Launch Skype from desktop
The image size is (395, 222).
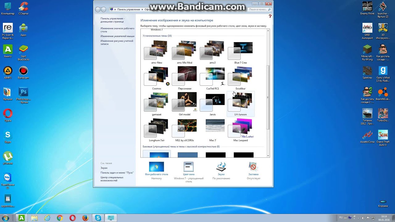pyautogui.click(x=8, y=137)
